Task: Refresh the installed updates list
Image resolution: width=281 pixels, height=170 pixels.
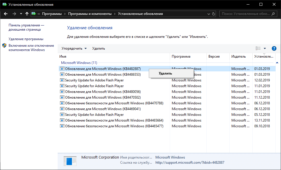Action: click(213, 14)
